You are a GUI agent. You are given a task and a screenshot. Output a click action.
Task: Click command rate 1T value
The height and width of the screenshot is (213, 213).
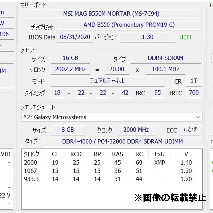(194, 81)
